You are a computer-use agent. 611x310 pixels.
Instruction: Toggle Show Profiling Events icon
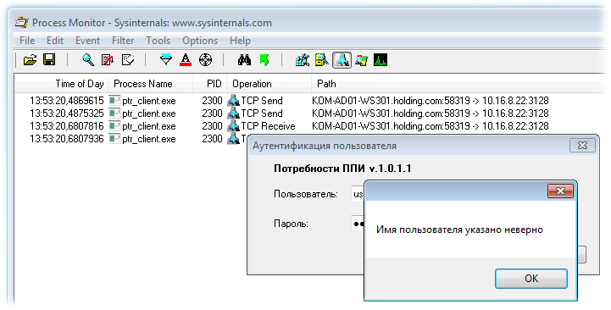click(380, 60)
